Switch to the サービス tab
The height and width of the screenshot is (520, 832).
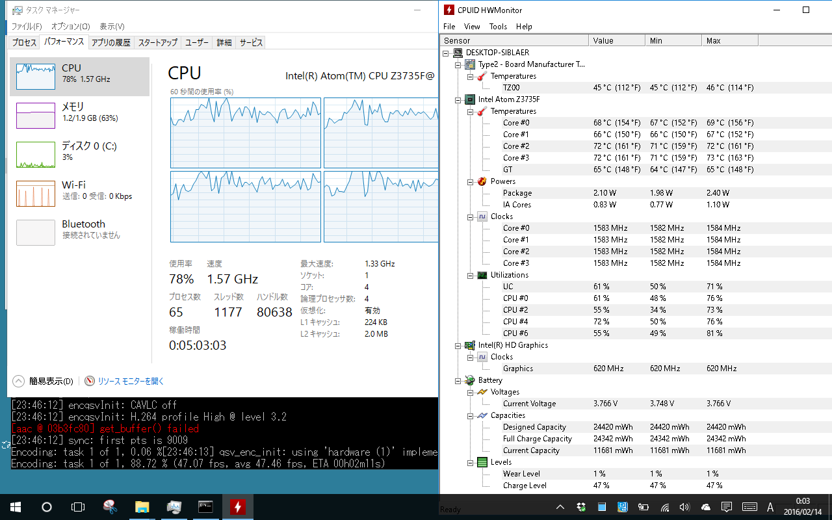point(251,42)
